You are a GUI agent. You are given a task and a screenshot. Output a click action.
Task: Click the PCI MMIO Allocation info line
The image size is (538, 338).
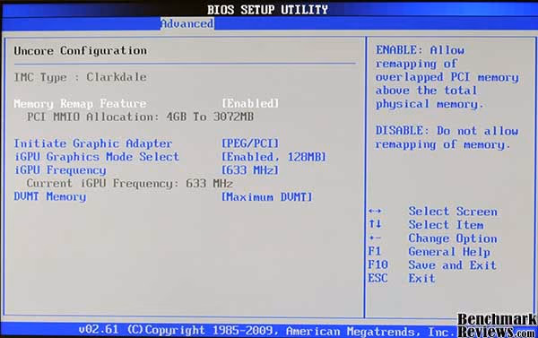tap(141, 117)
